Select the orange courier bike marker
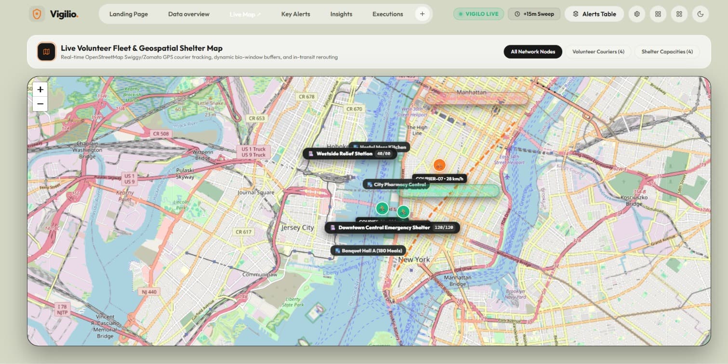This screenshot has width=728, height=364. click(x=439, y=165)
